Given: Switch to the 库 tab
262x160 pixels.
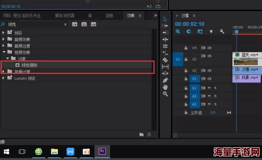Looking at the screenshot, I should click(x=90, y=16).
